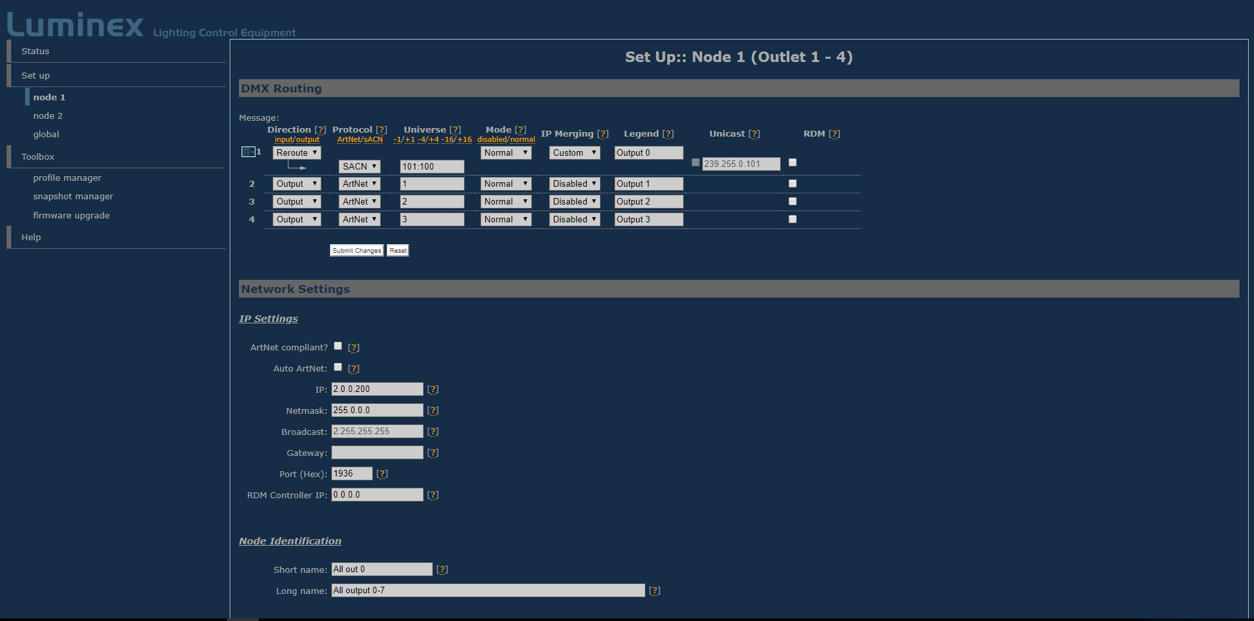Open the Reroute direction dropdown for outlet 1
1254x621 pixels.
click(x=296, y=152)
